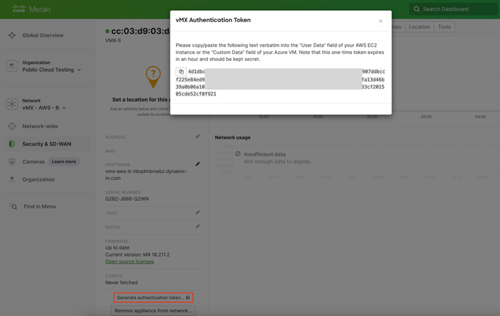Click Generate authentication token button
Viewport: 500px width, 316px height.
coord(153,297)
